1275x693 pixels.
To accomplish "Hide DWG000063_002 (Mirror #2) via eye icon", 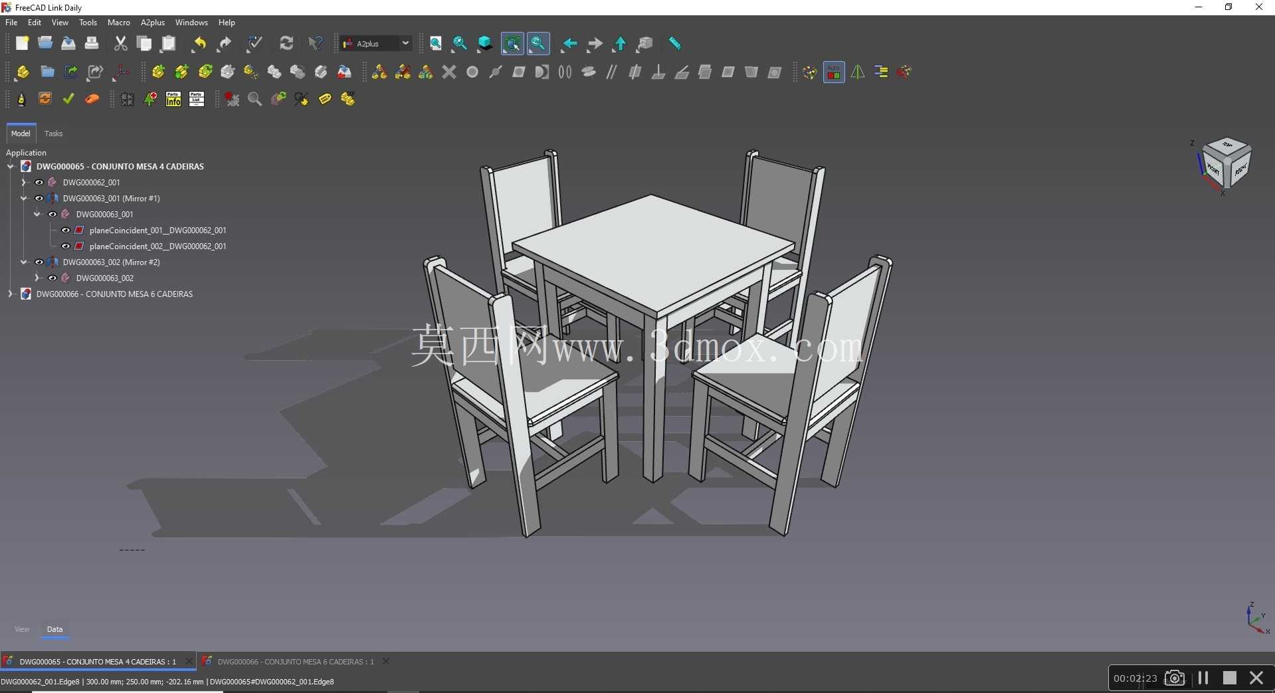I will click(39, 262).
